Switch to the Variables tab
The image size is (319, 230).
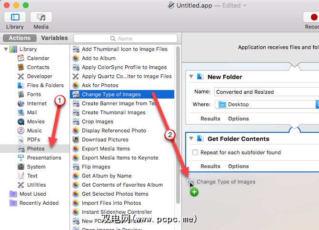pos(55,38)
